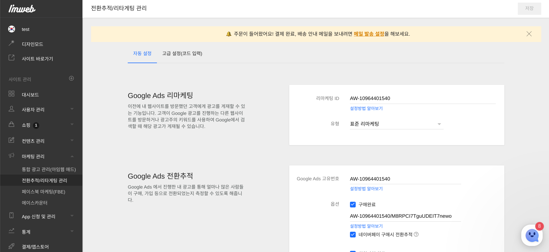This screenshot has height=252, width=549.
Task: Switch to 자동 설정 tab
Action: [142, 53]
